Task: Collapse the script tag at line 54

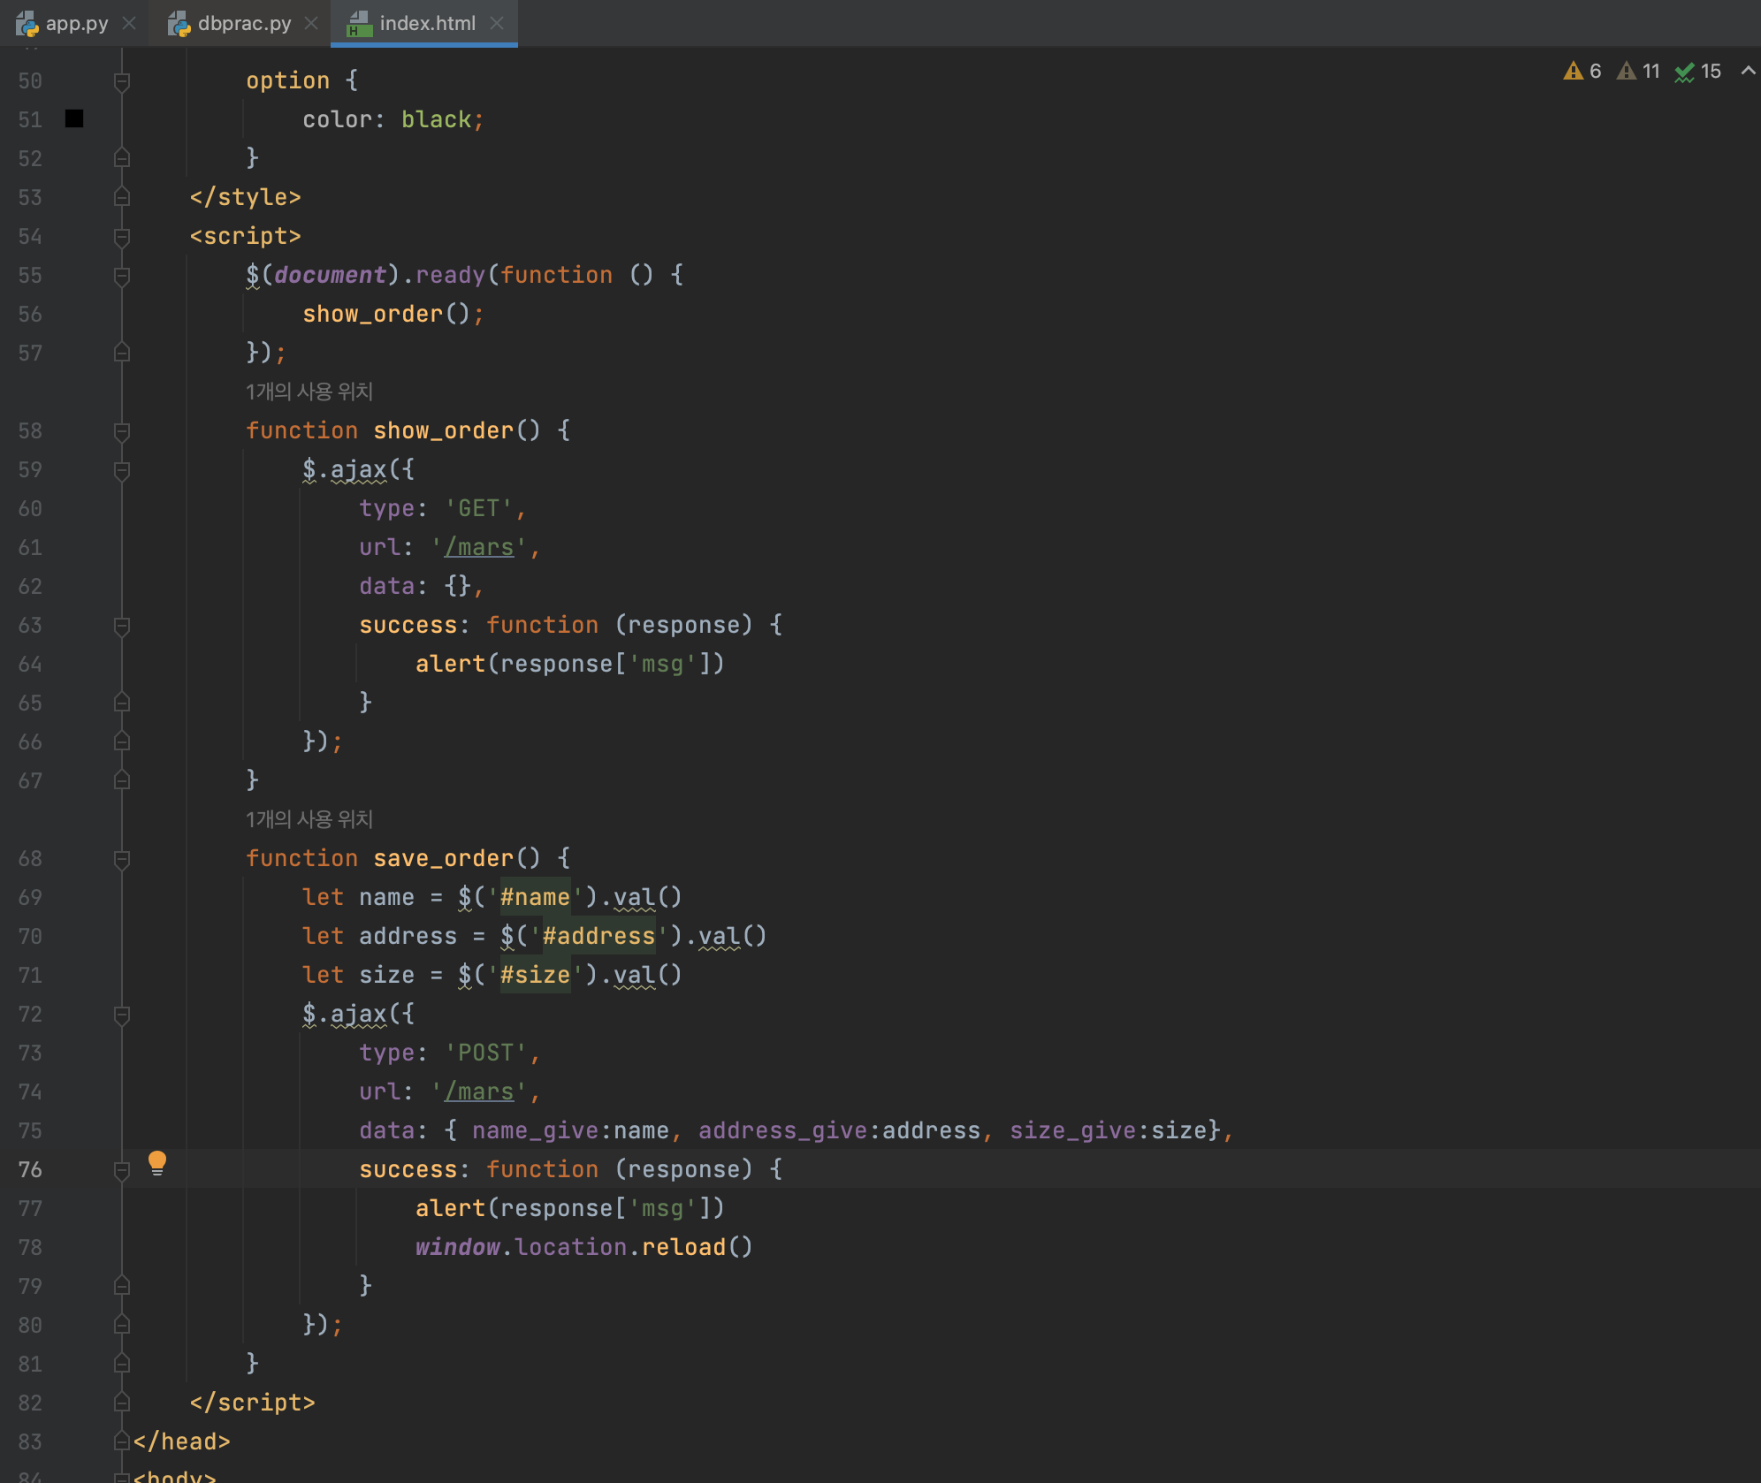Action: (122, 237)
